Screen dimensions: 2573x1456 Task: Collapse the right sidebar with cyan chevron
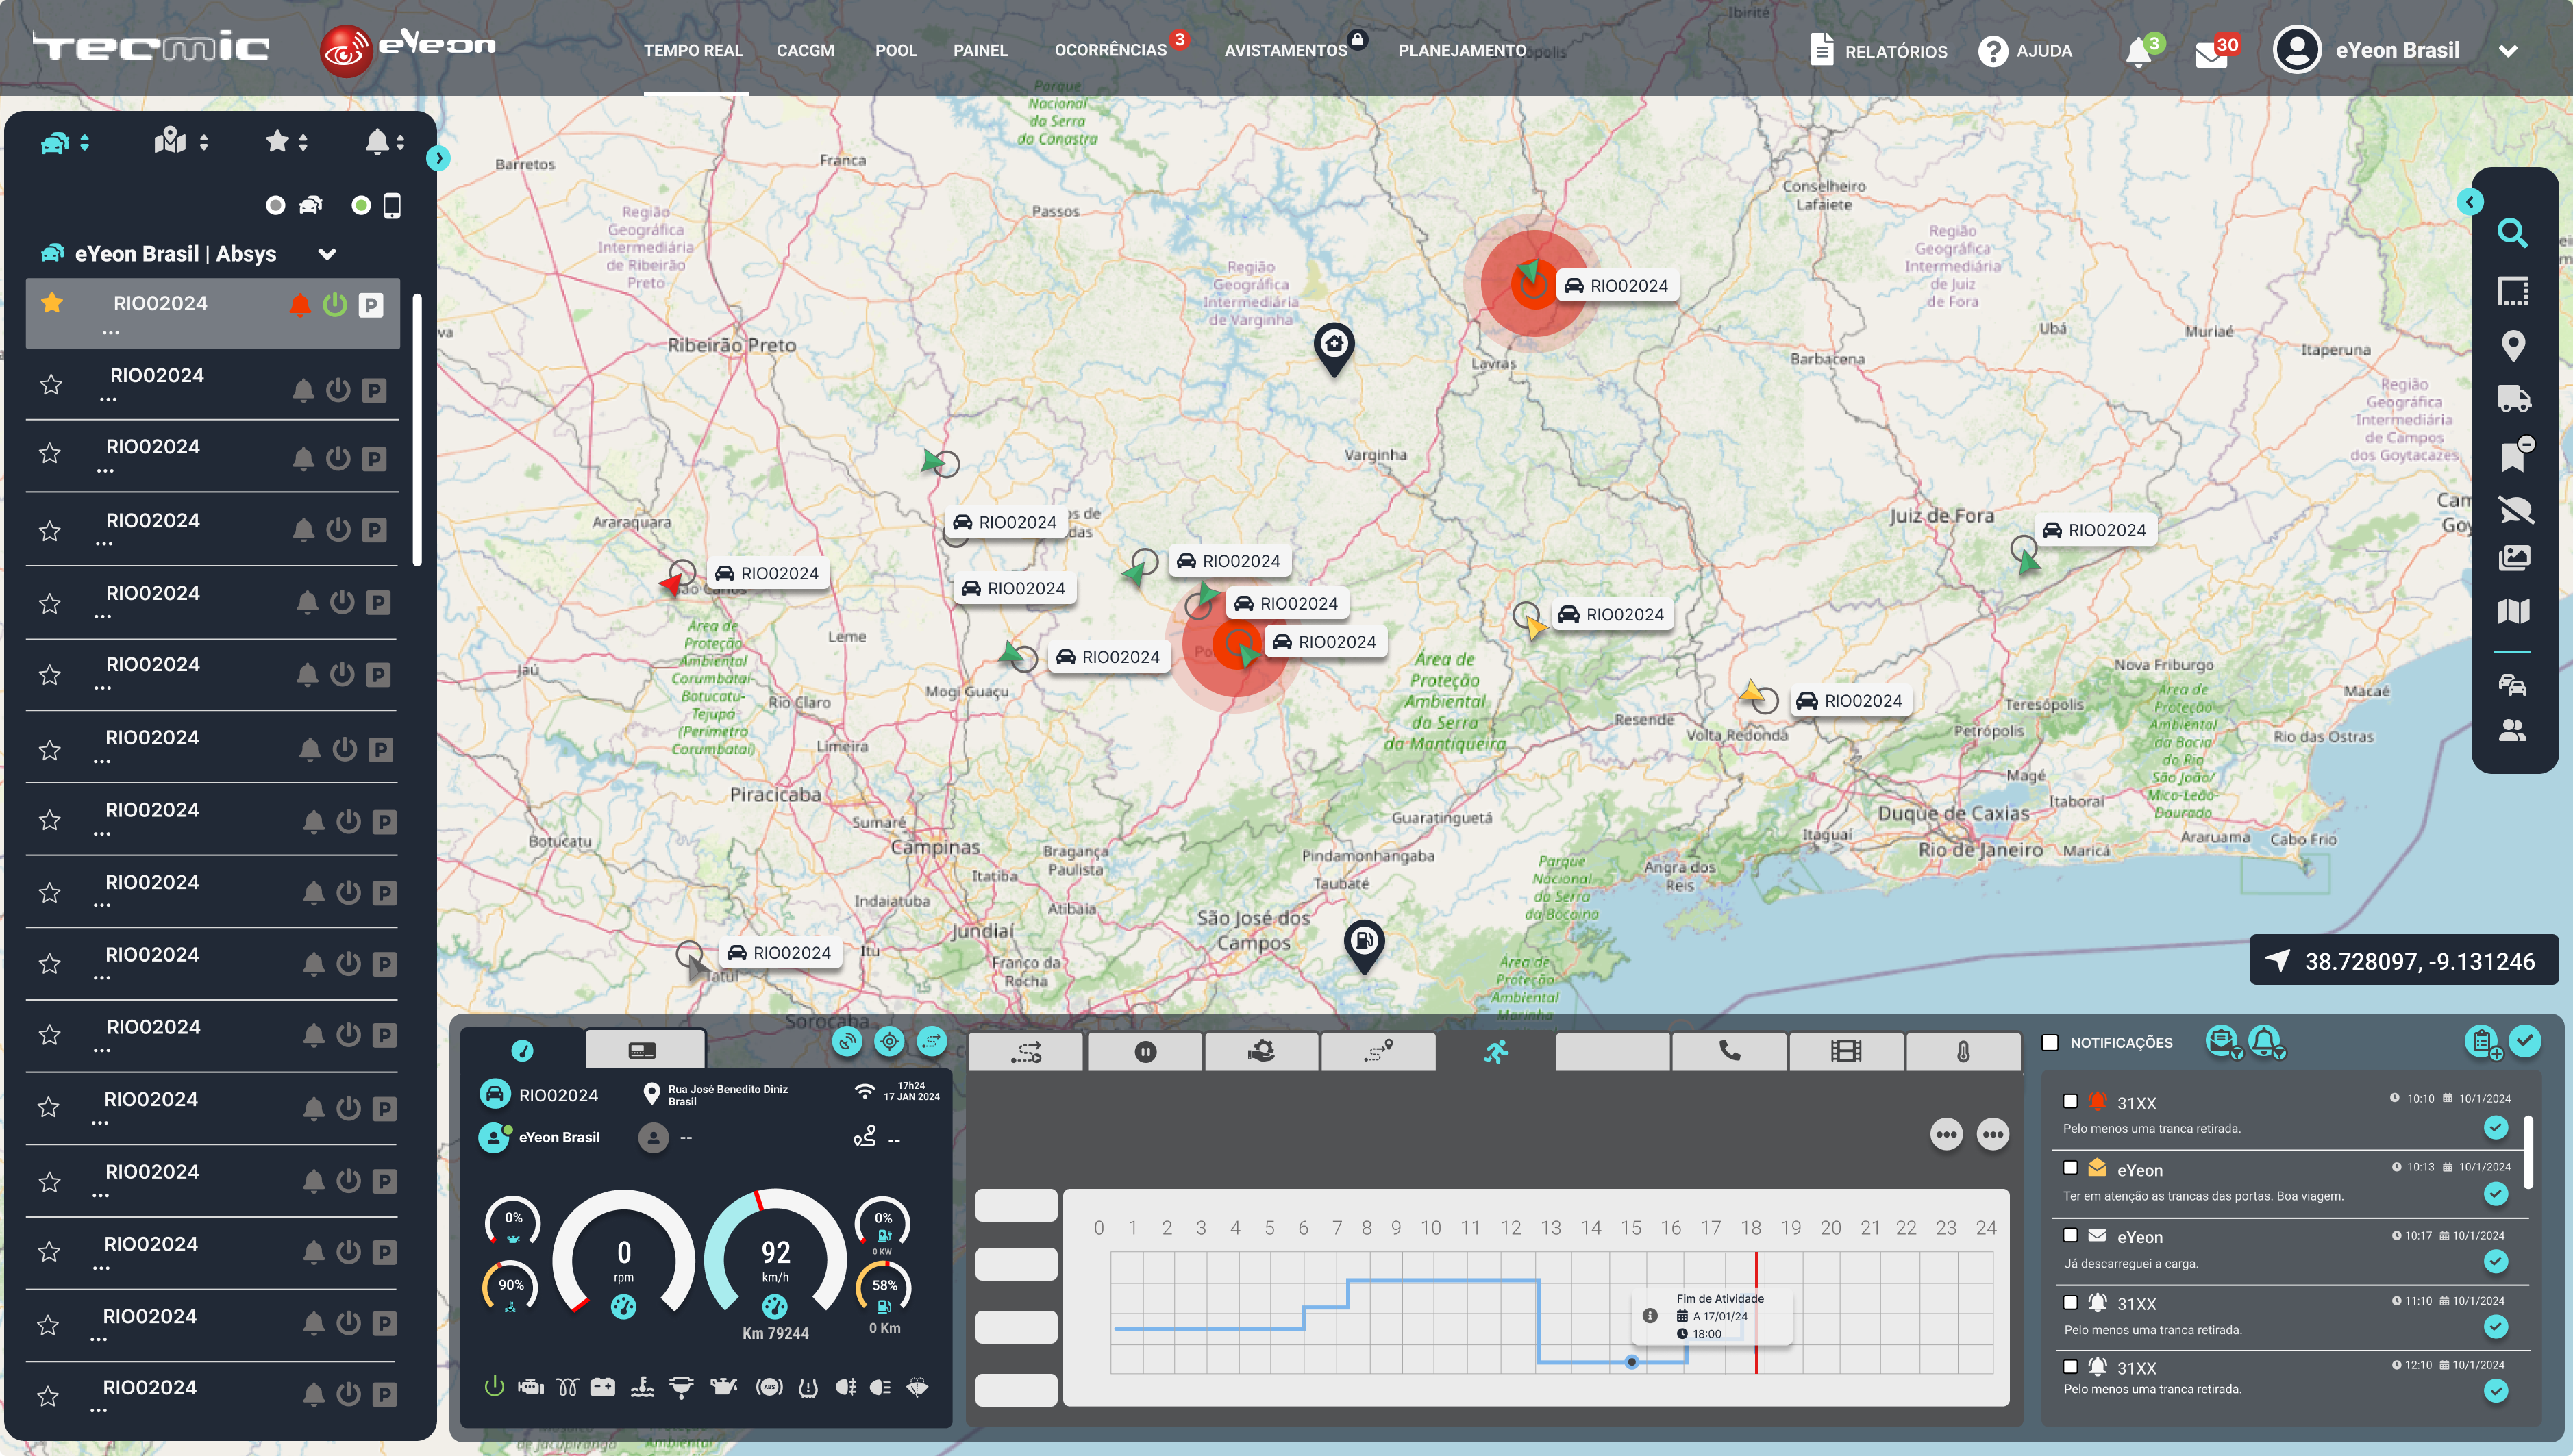pos(2470,202)
